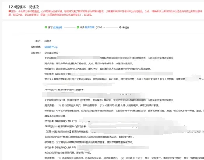
Task: Select the 填写 step label
Action: (x=50, y=28)
